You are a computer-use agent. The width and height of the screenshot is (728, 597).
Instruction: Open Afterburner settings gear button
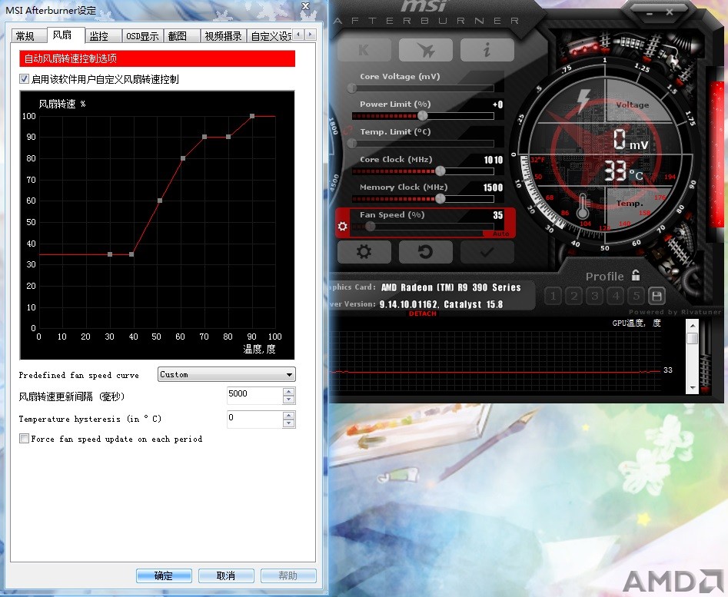click(364, 252)
